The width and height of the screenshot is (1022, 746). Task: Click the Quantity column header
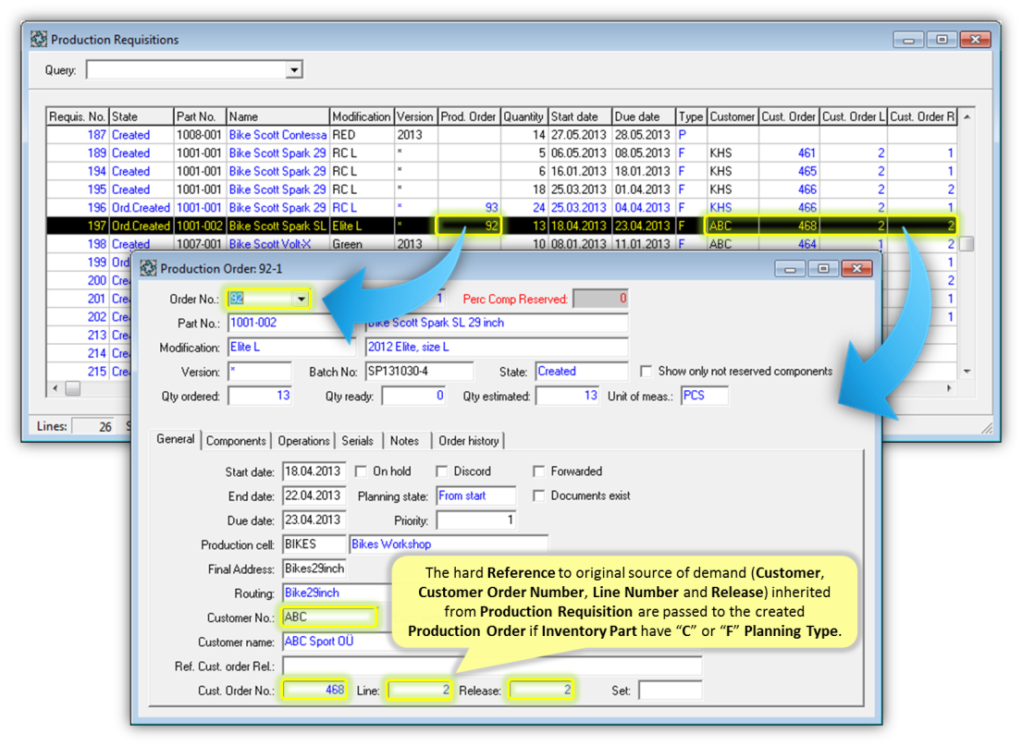[524, 116]
